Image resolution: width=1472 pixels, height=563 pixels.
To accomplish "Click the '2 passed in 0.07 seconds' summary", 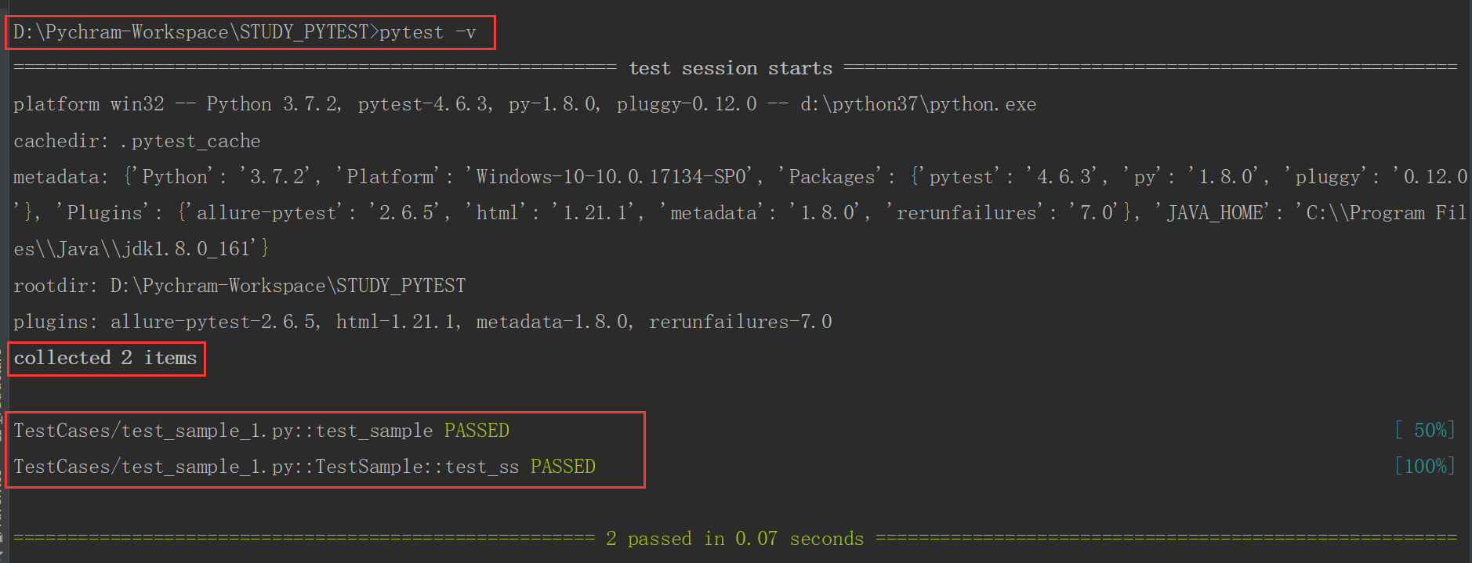I will pyautogui.click(x=734, y=539).
